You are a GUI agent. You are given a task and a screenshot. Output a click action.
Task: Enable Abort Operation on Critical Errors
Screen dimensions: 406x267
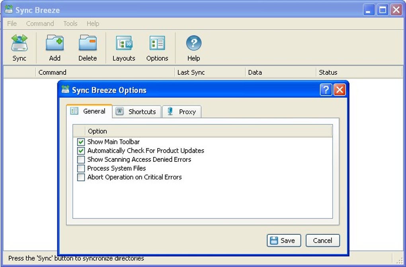pyautogui.click(x=81, y=177)
